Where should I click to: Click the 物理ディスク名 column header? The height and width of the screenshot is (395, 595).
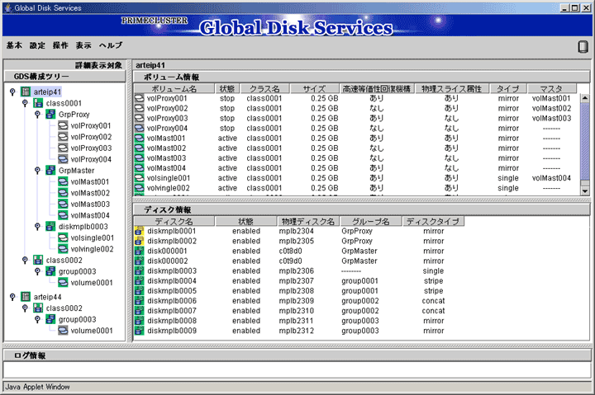point(307,221)
